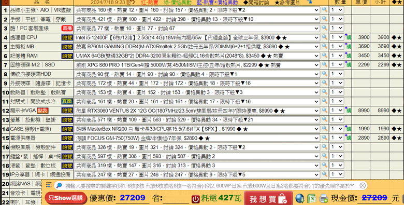Click the Excel export icon in the bottom bar
The height and width of the screenshot is (205, 404).
coord(311,198)
